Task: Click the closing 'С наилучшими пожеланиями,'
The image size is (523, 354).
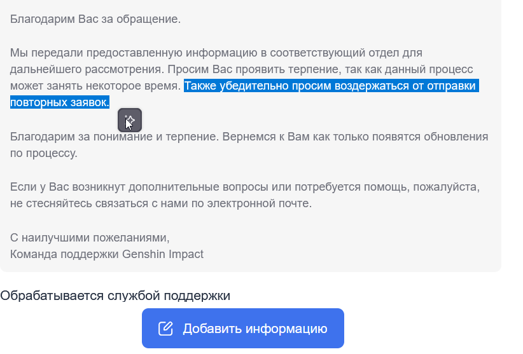Action: [x=90, y=238]
